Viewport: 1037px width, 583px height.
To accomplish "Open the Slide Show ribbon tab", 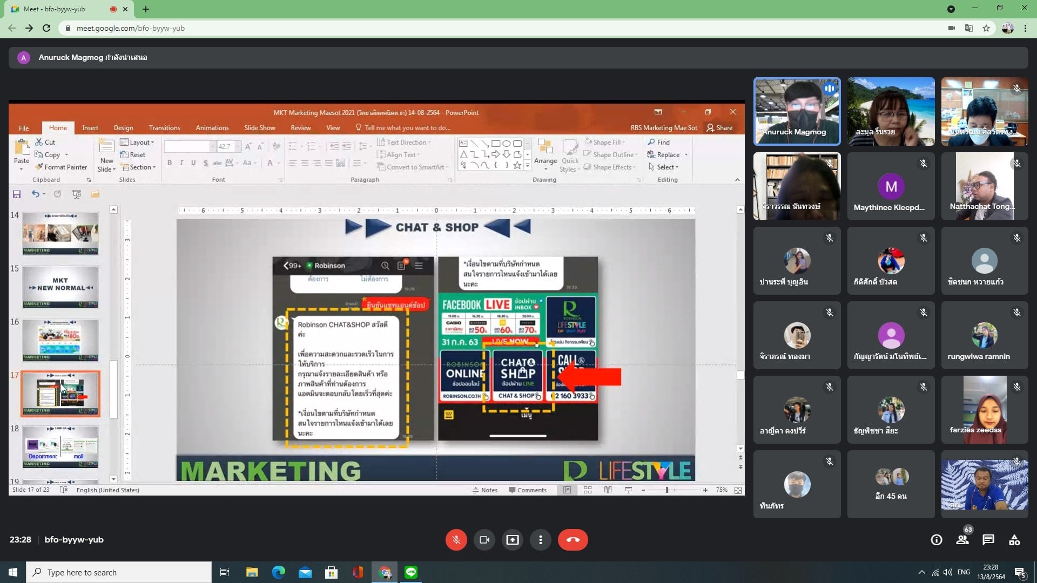I will (x=260, y=128).
